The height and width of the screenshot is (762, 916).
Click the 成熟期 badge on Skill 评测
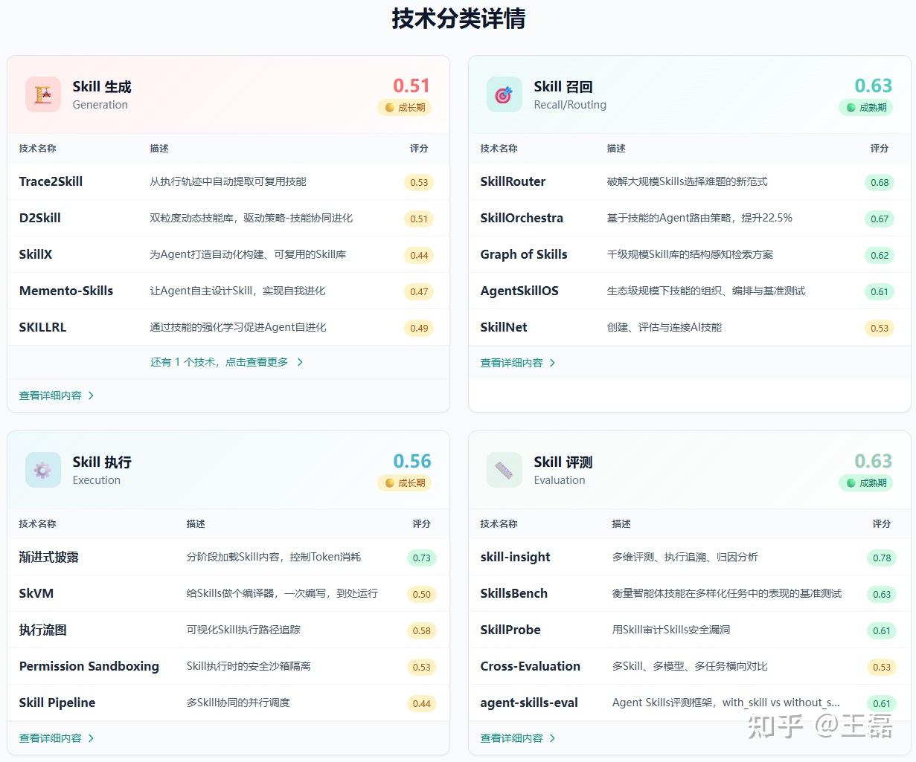pos(865,483)
